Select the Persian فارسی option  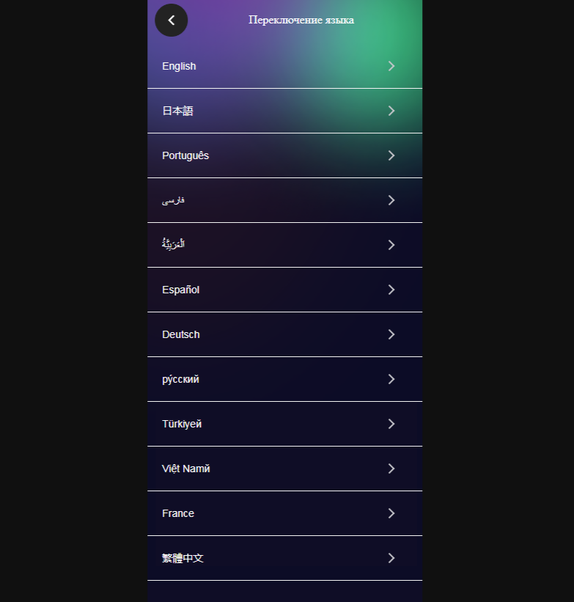coord(174,200)
